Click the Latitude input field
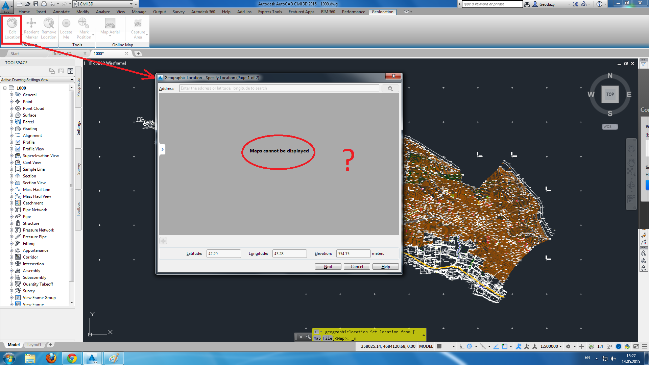 [x=223, y=253]
